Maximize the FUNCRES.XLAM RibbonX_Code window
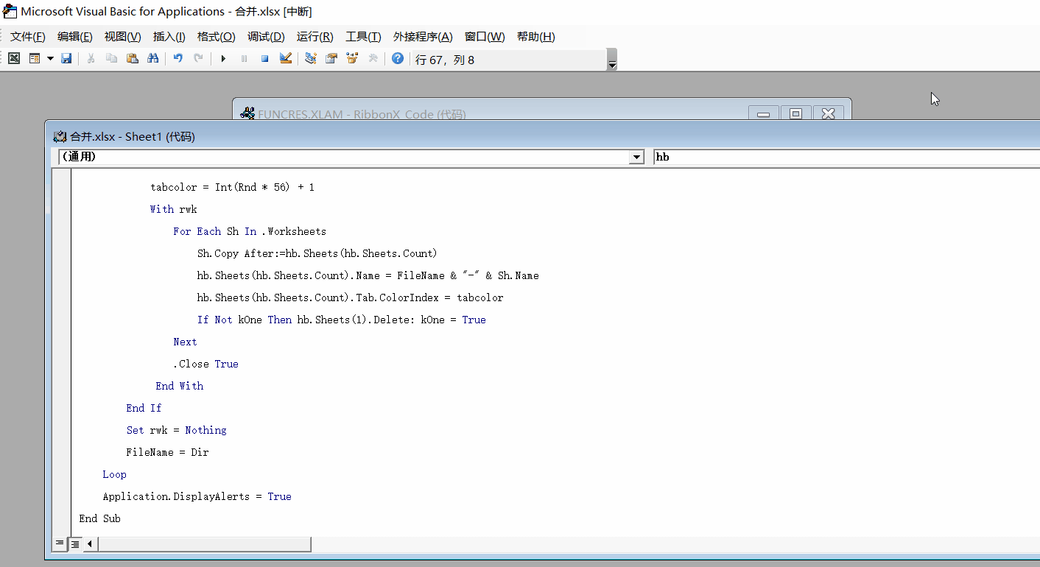1040x567 pixels. tap(795, 113)
